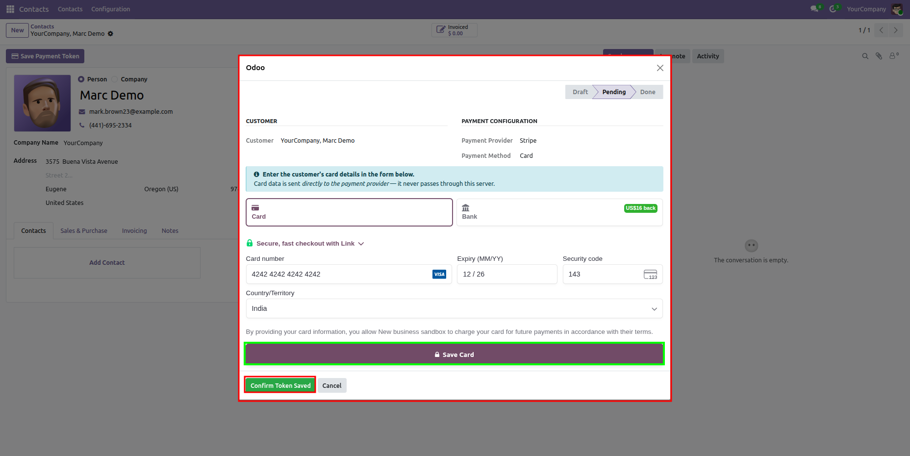Click the paperclip attachments icon
Screen dimensions: 910x456
point(879,56)
